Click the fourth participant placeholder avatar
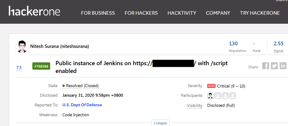The width and height of the screenshot is (288, 126). [232, 95]
